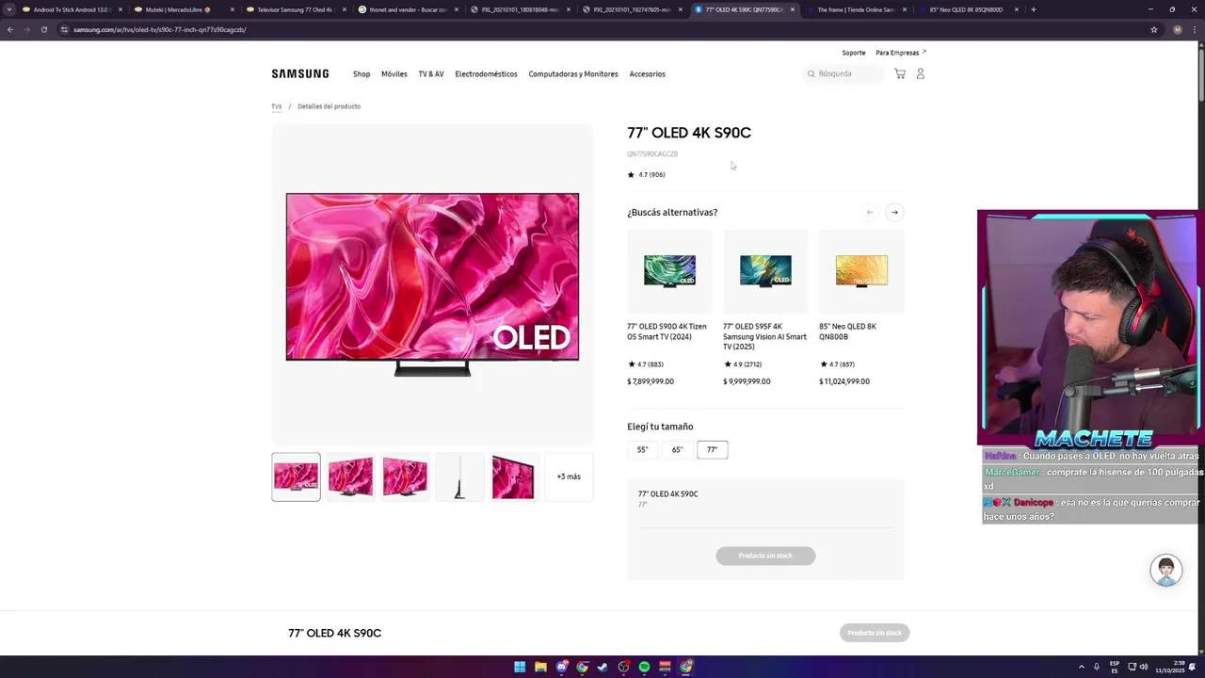Switch to Android Tv Stick tab
The width and height of the screenshot is (1205, 678).
72,9
